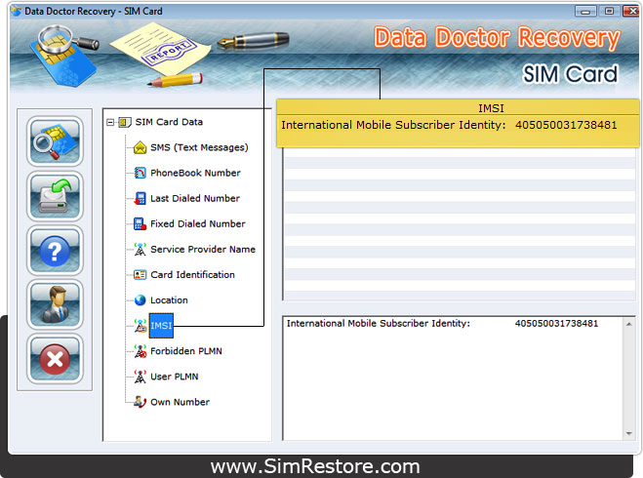Click International Mobile Subscriber Identity label in yellow panel
This screenshot has width=643, height=478.
tap(393, 125)
